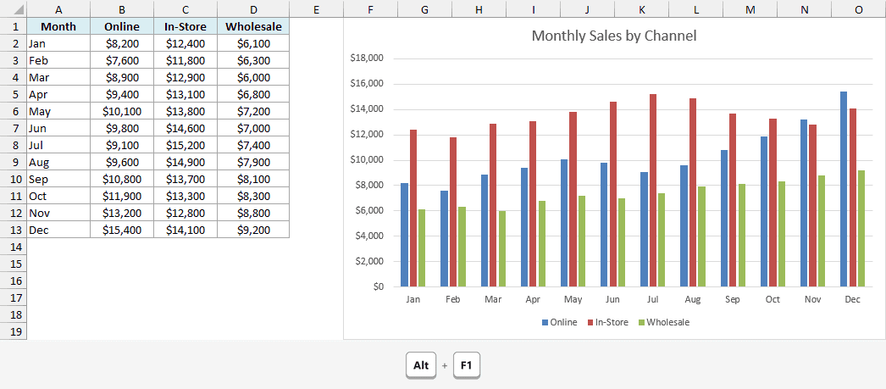Select the Wholesale header cell
The width and height of the screenshot is (886, 389).
253,26
